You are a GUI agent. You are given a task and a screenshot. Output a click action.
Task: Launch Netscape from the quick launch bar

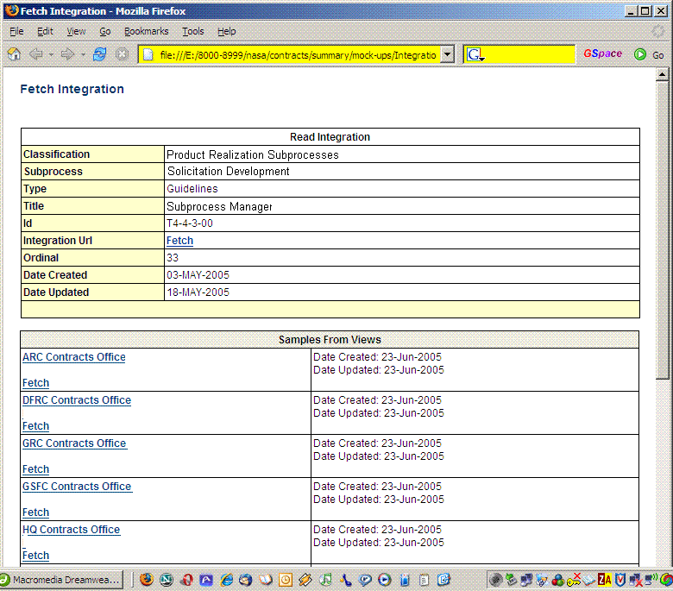click(167, 581)
